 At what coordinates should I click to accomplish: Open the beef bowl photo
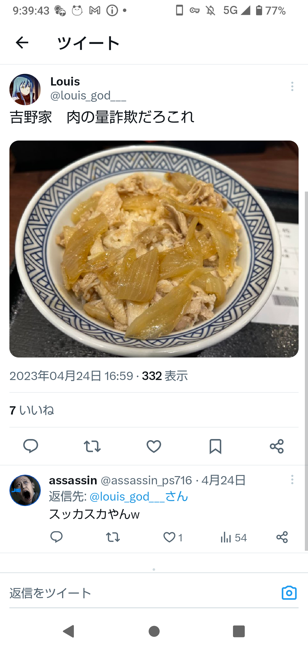154,249
